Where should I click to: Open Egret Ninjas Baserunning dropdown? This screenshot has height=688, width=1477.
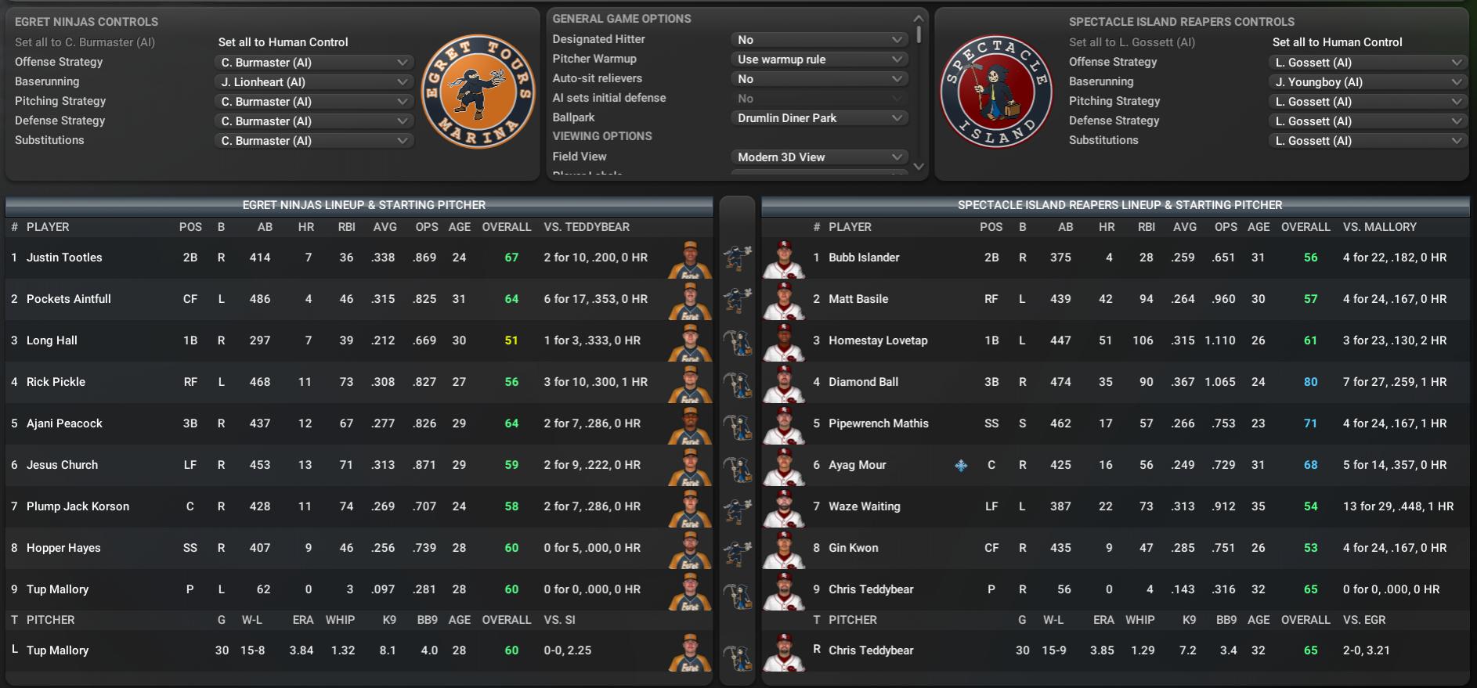(314, 82)
